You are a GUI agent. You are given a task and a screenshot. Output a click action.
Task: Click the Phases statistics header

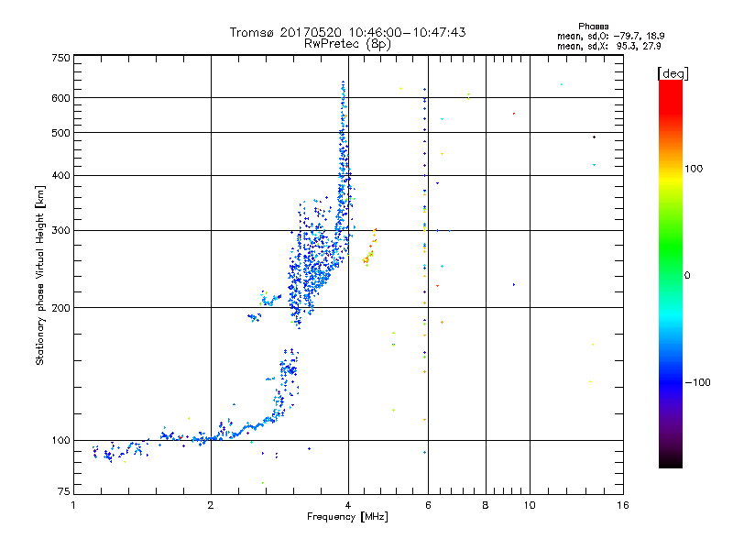[593, 27]
